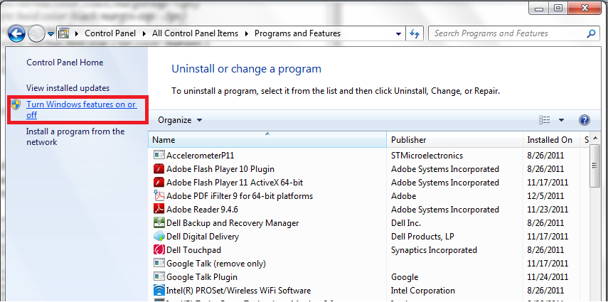This screenshot has height=302, width=608.
Task: Click the Back navigation arrow button
Action: [x=16, y=33]
